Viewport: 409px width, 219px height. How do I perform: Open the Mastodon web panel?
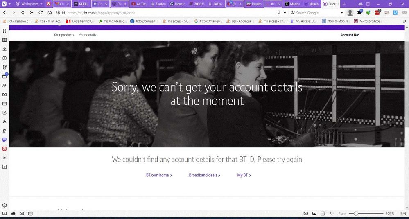pos(5,140)
